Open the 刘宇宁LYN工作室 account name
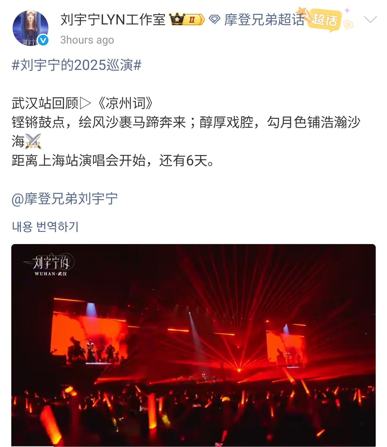The height and width of the screenshot is (447, 387). coord(113,20)
